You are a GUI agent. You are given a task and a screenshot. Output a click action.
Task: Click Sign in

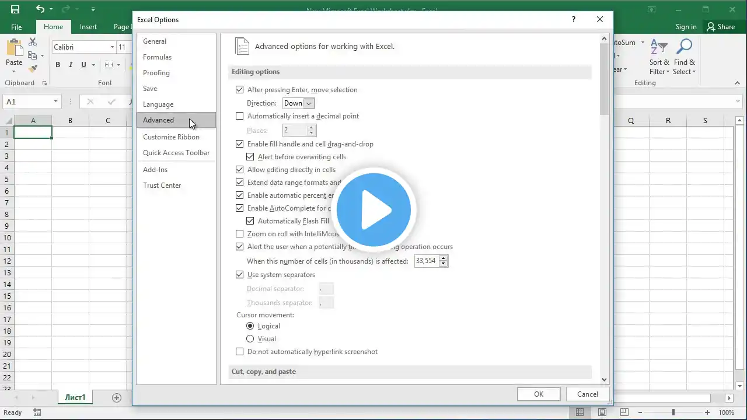[686, 27]
